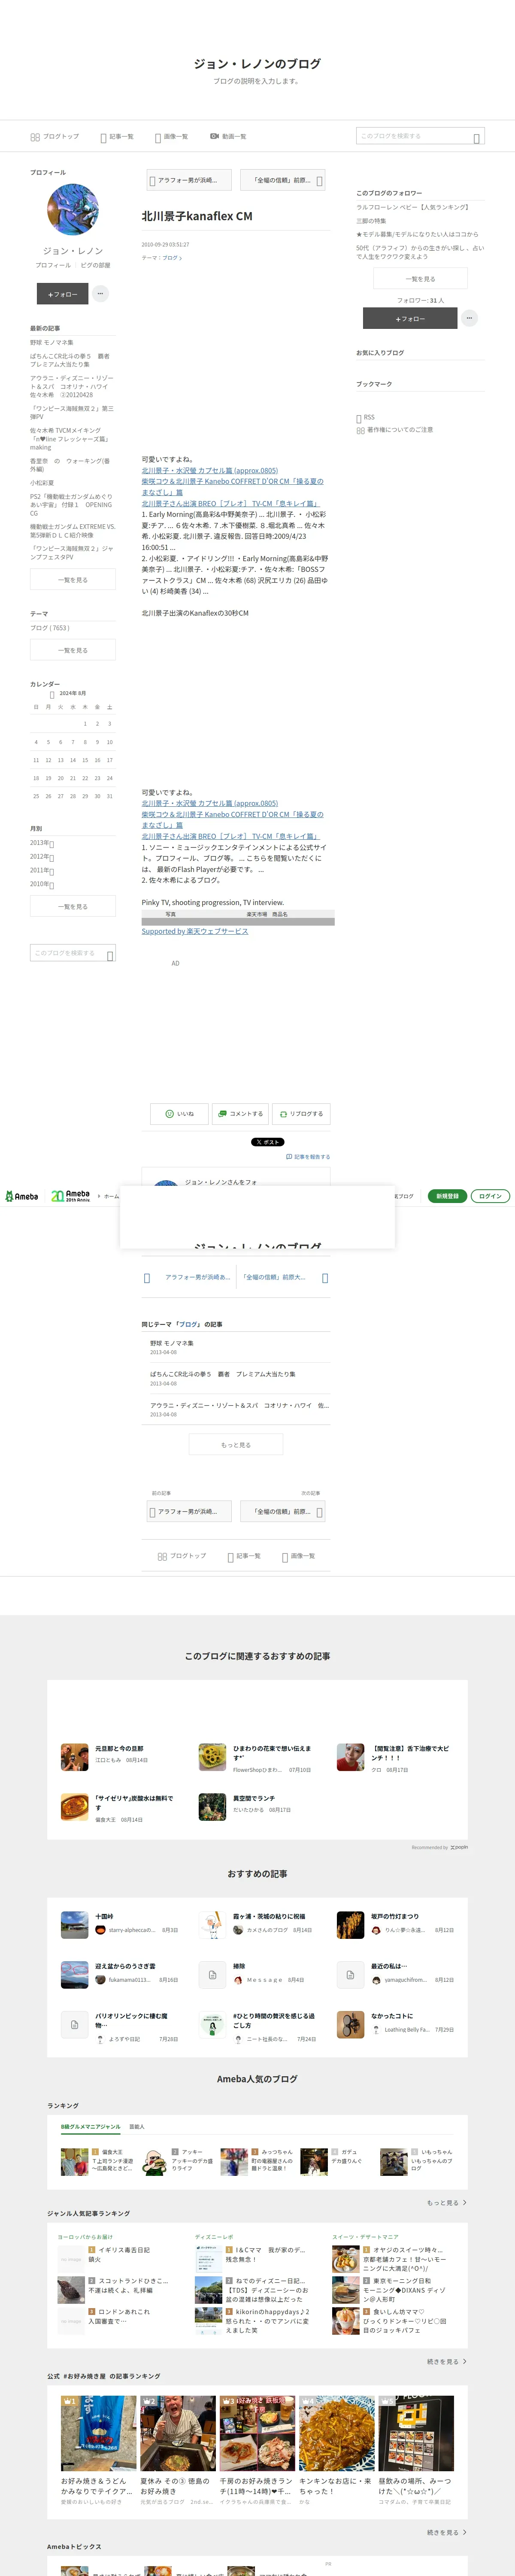Open 一覧を見る under このブログのフォロワー
Viewport: 515px width, 2576px height.
pos(420,279)
